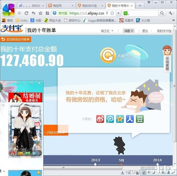Switch to the 我的支付宝 tab
The width and height of the screenshot is (177, 176).
[x=91, y=5]
